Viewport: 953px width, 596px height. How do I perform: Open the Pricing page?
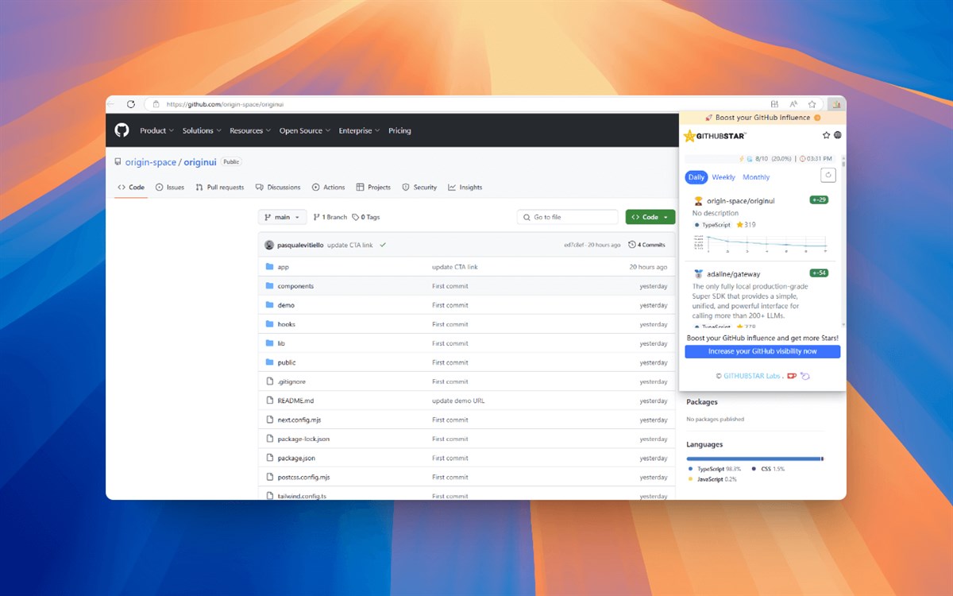pyautogui.click(x=399, y=131)
